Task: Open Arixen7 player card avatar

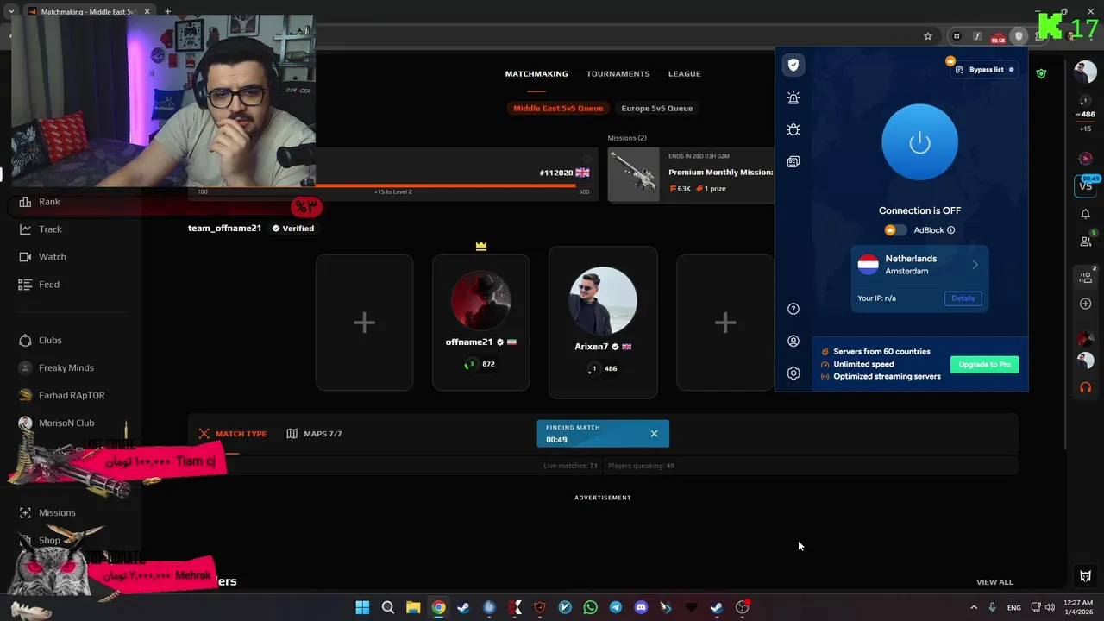Action: pos(603,301)
